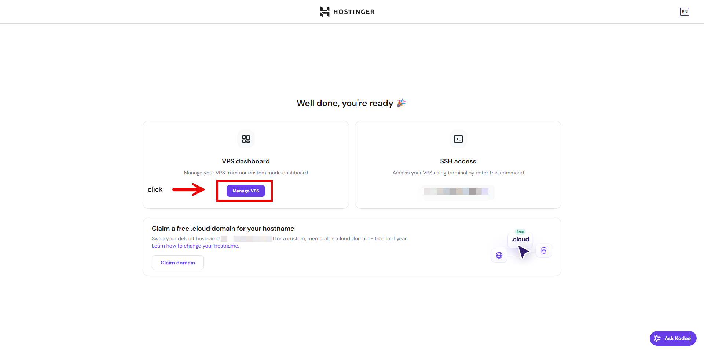Click the .cloud badge graphic
The width and height of the screenshot is (704, 350).
[520, 239]
